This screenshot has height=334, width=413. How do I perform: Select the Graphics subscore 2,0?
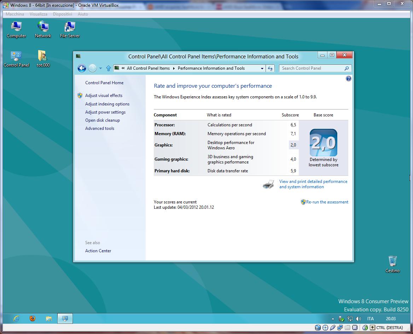[x=293, y=145]
